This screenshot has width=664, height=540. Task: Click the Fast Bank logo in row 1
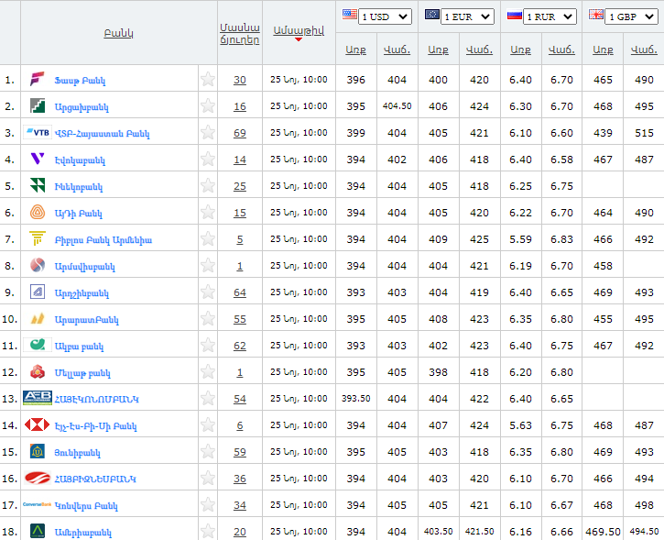click(37, 80)
